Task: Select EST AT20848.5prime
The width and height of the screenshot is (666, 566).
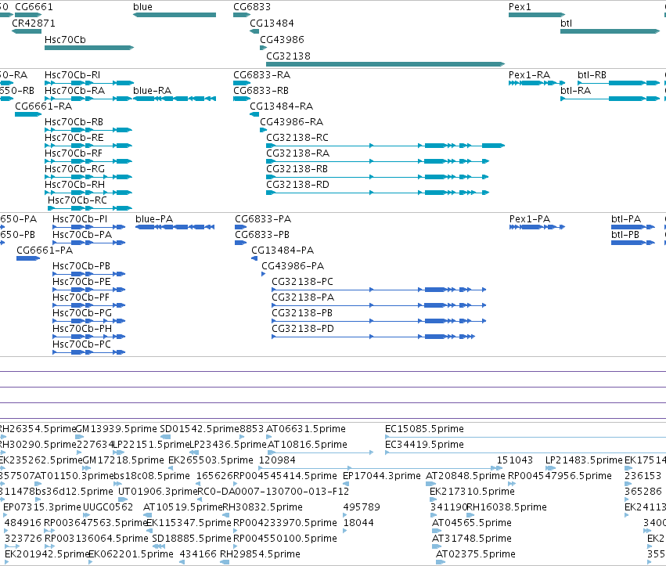Action: tap(430, 484)
